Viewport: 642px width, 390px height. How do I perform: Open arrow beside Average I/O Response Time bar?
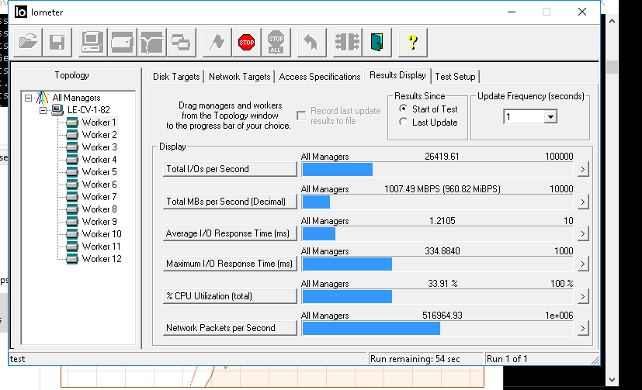(x=583, y=233)
